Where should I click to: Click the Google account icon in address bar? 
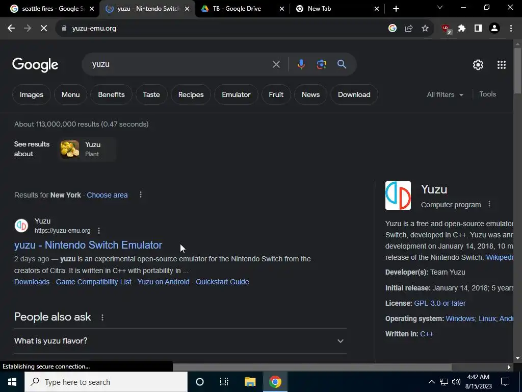(393, 29)
